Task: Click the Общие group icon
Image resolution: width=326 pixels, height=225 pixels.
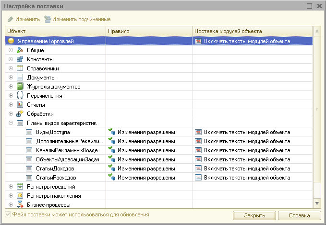Action: [20, 50]
